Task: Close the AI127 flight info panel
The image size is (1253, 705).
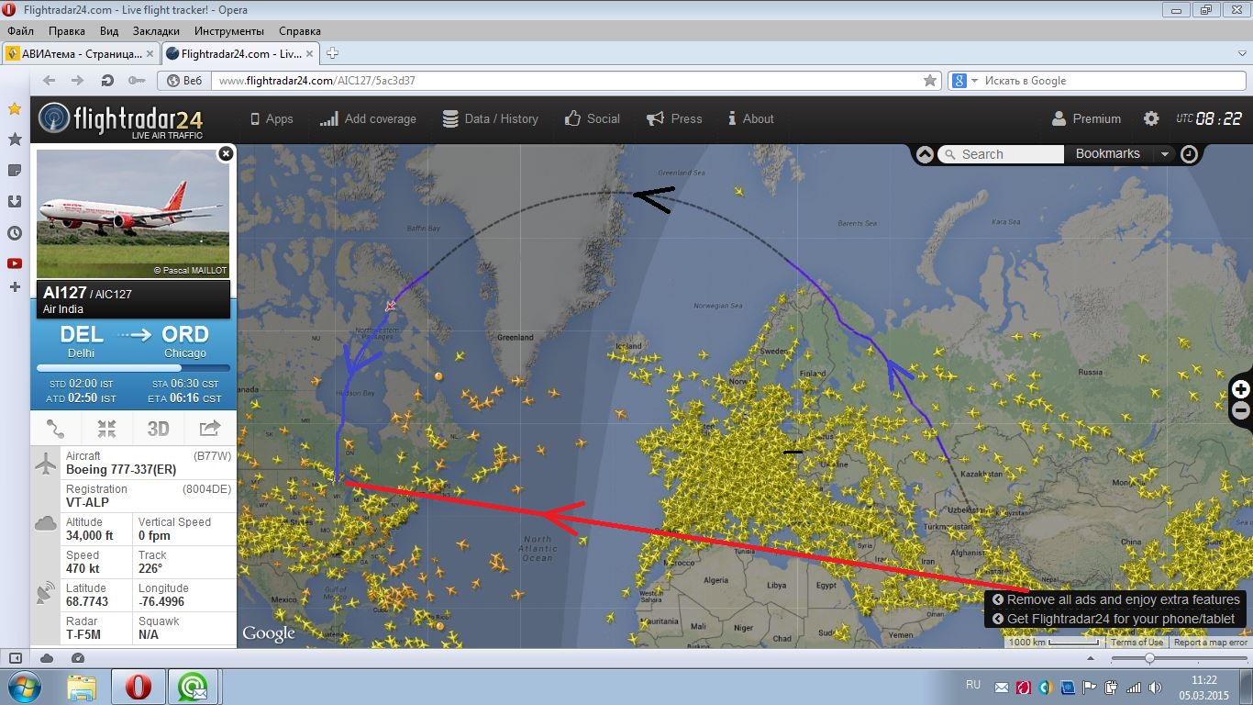Action: [x=226, y=154]
